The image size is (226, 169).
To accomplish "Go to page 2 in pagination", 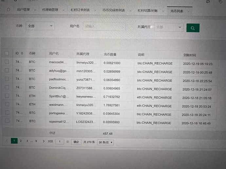I will click(20, 141).
